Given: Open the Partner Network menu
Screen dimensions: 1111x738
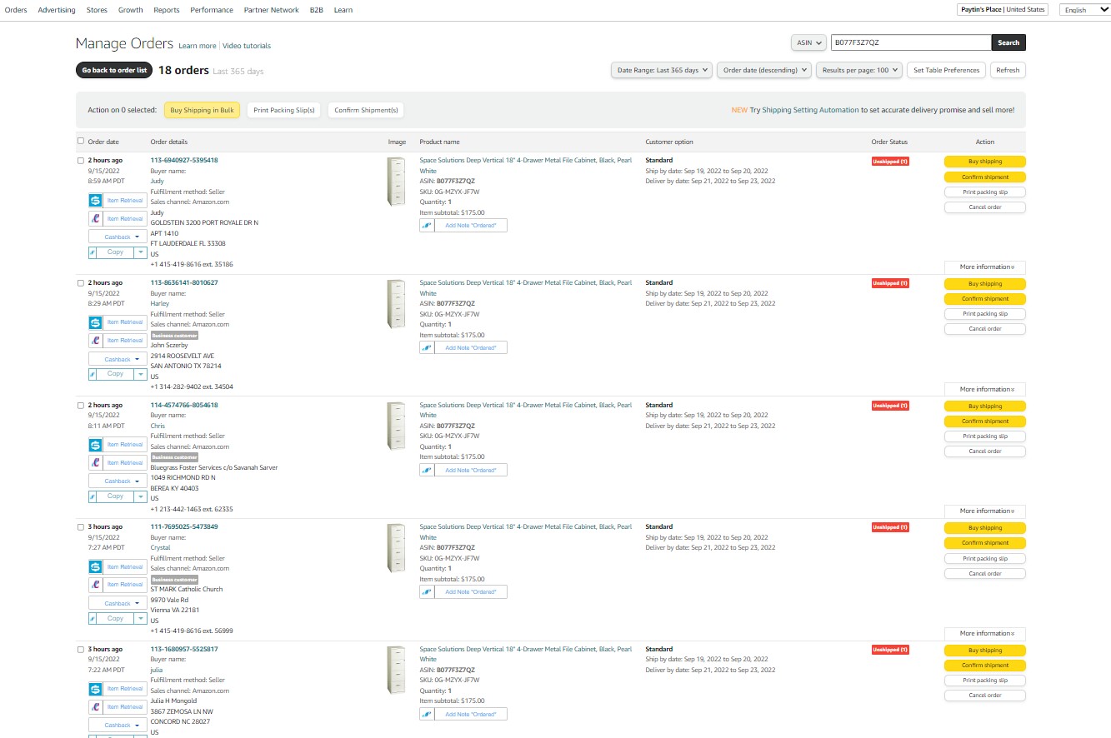Looking at the screenshot, I should pos(272,10).
